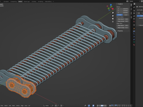
Task: Toggle the show overlays button
Action: 93,106
